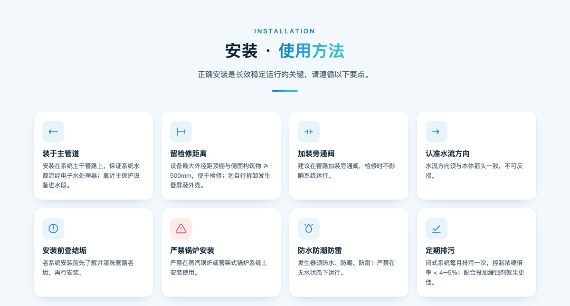Click the description starting 建议在管路加装旁通阀
This screenshot has width=570, height=306.
point(347,171)
